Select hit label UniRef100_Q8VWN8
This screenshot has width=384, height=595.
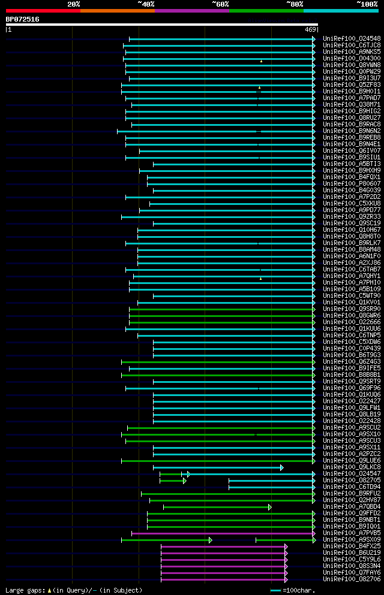[352, 65]
